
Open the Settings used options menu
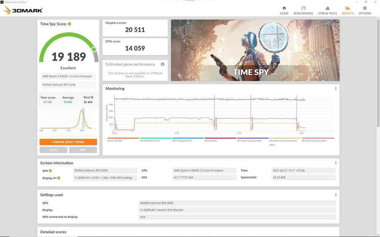(x=335, y=194)
